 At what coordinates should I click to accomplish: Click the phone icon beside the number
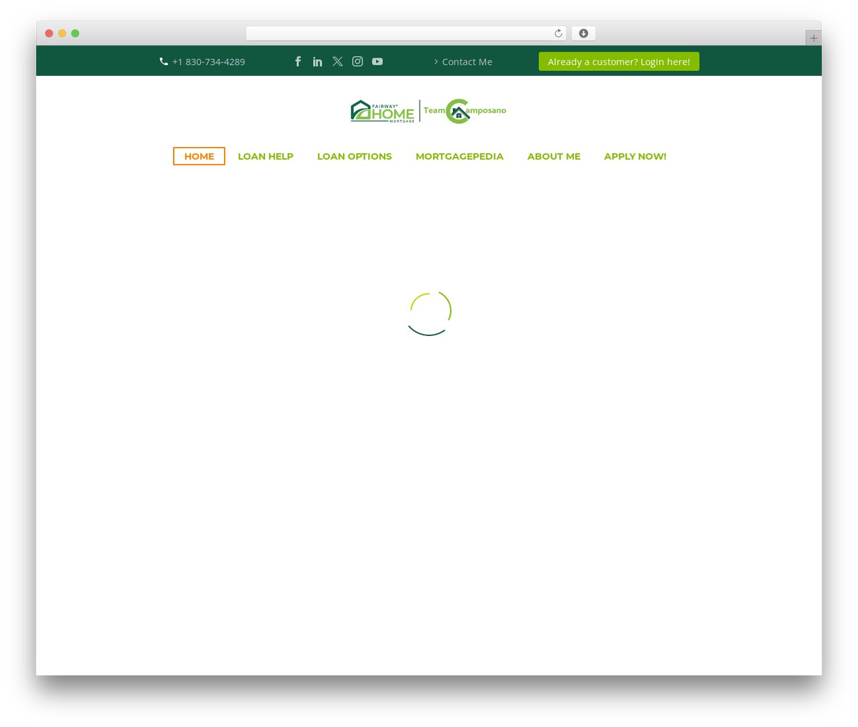pos(164,62)
